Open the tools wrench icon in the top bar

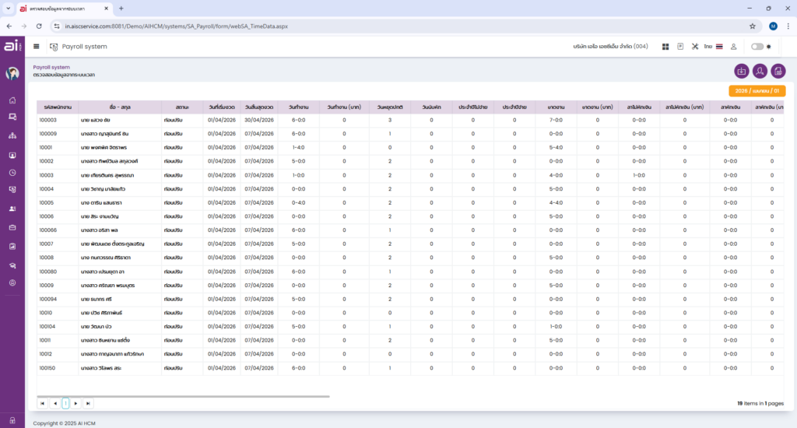[695, 47]
